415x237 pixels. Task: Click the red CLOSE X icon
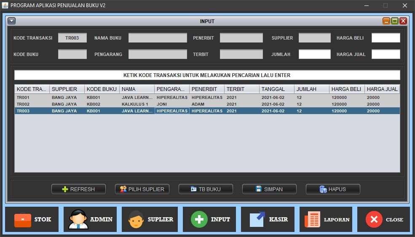[374, 219]
